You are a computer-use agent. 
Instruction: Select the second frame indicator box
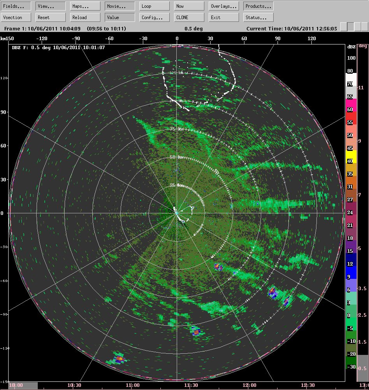(351, 27)
